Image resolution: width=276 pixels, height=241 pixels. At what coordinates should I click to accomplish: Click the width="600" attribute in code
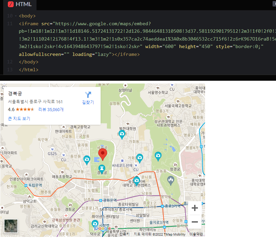[x=161, y=47]
